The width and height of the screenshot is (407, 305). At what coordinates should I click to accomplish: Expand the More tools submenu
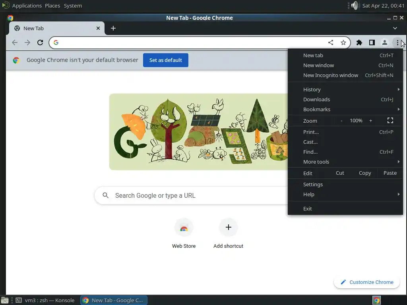[x=345, y=162]
